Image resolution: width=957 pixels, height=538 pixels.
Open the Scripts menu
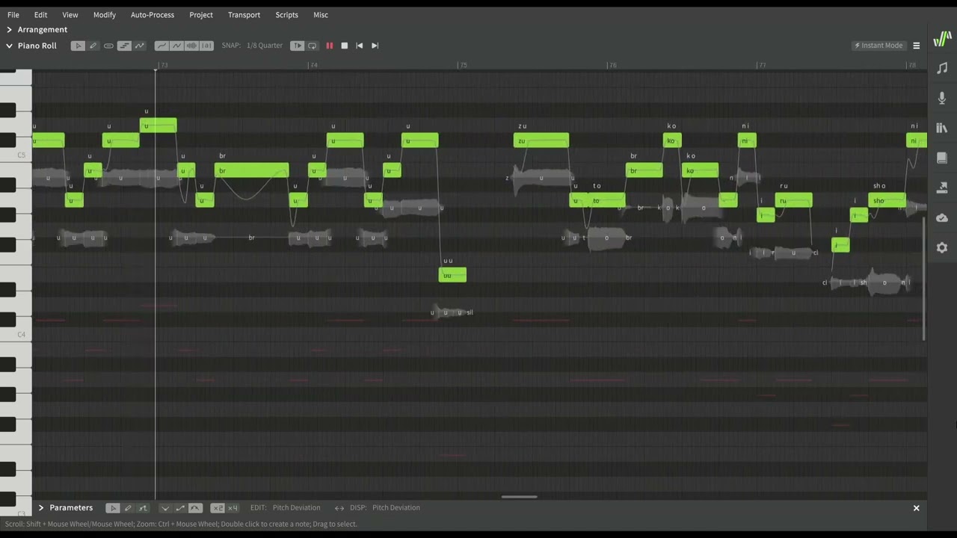286,15
